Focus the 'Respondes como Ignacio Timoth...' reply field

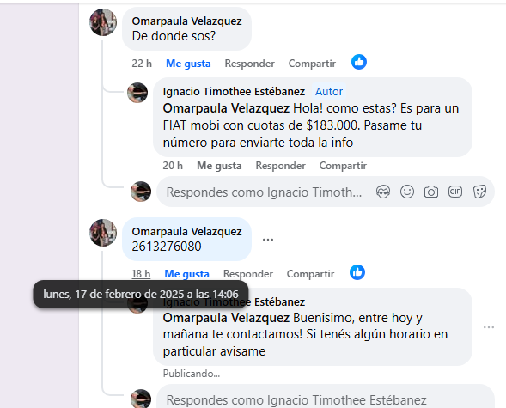[264, 192]
